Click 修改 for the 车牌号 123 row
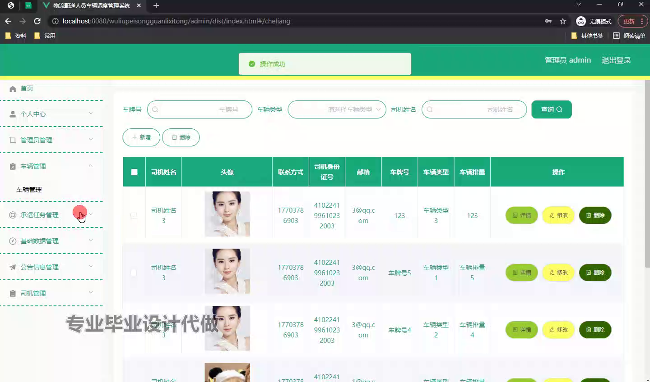 click(x=558, y=215)
